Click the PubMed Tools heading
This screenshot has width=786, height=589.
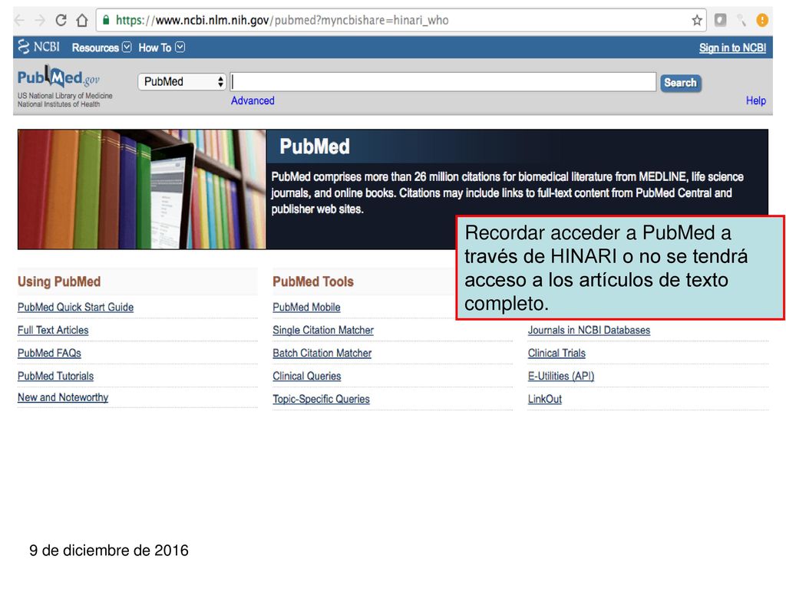[x=313, y=281]
